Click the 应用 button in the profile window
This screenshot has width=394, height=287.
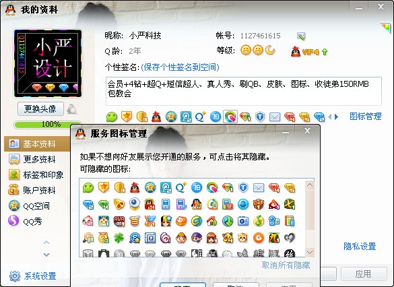pos(364,274)
